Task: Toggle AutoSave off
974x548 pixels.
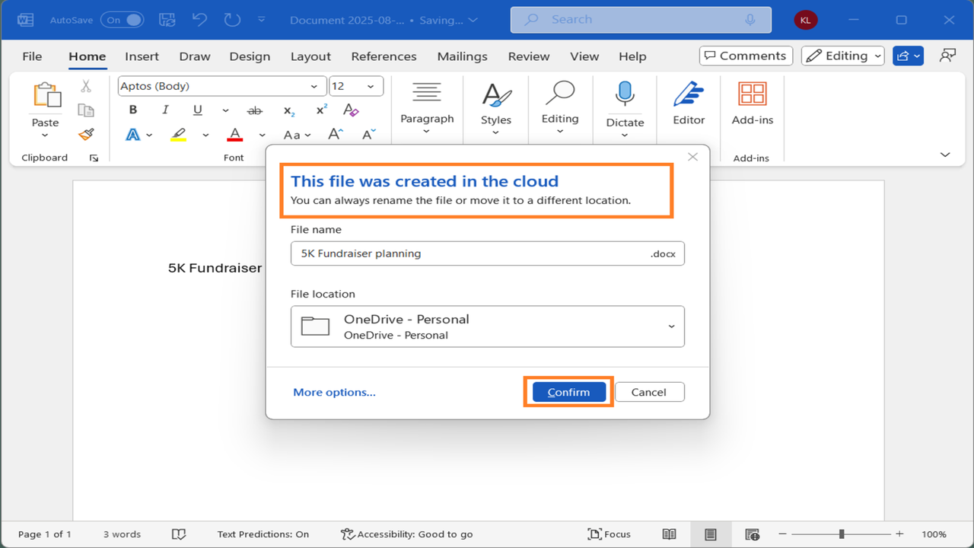Action: pos(122,20)
